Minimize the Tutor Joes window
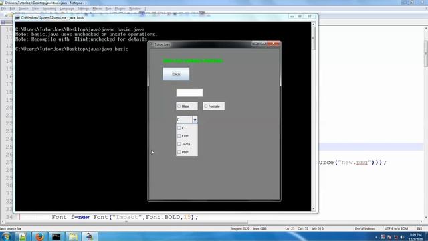This screenshot has width=428, height=241. tap(255, 44)
